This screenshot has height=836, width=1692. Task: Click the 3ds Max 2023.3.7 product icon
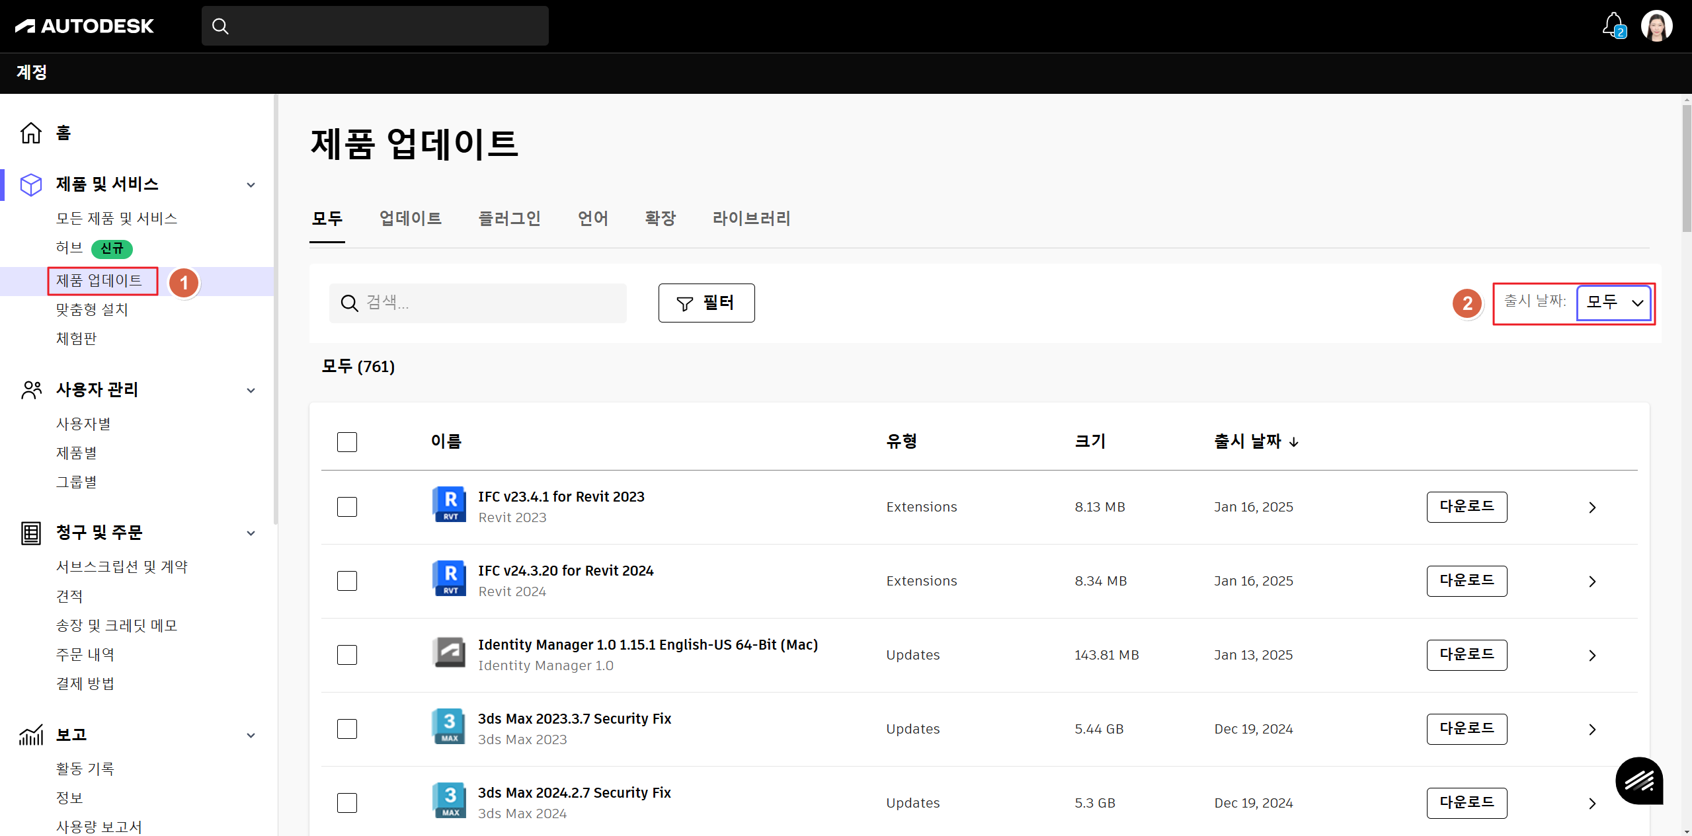point(450,726)
